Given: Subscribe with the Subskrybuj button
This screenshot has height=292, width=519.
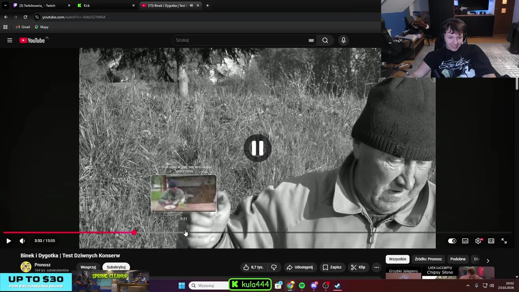Looking at the screenshot, I should click(x=116, y=267).
